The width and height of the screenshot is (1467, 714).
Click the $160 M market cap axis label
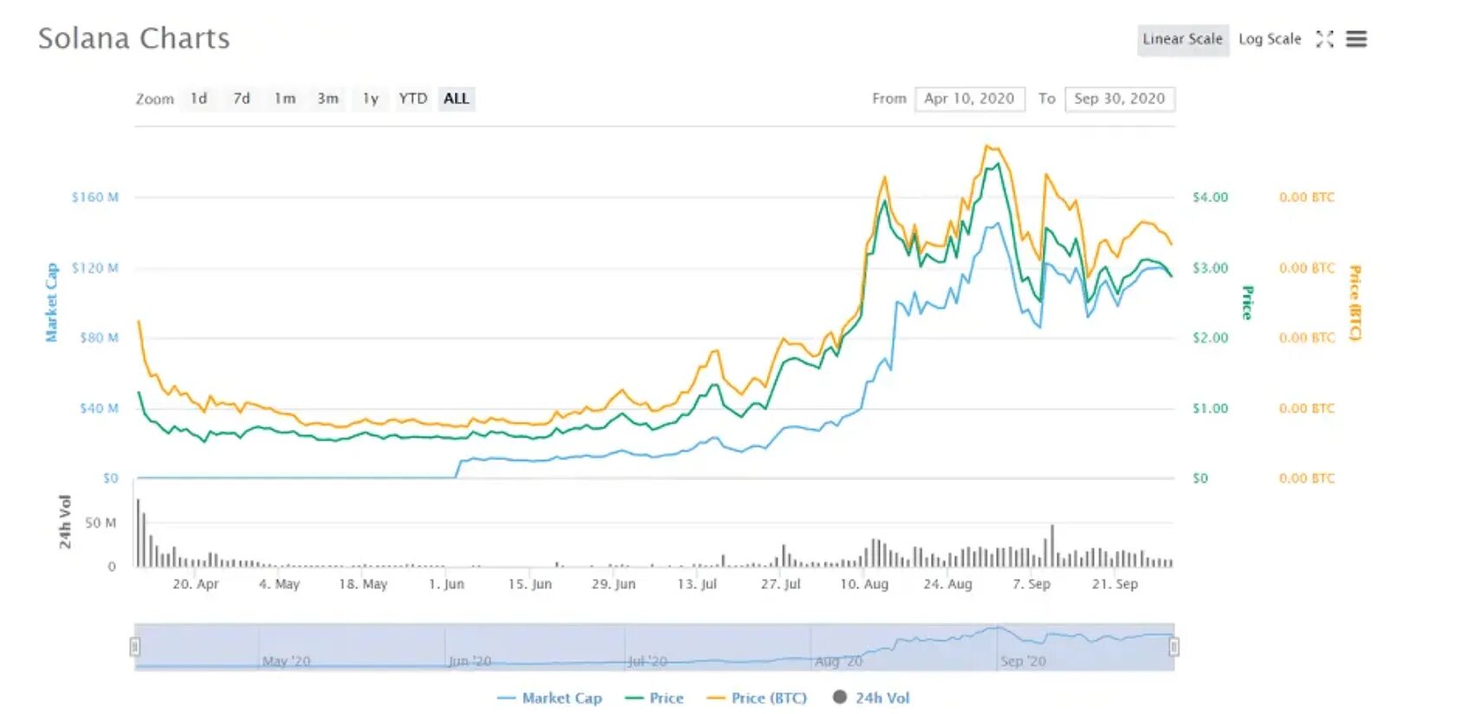click(x=95, y=198)
